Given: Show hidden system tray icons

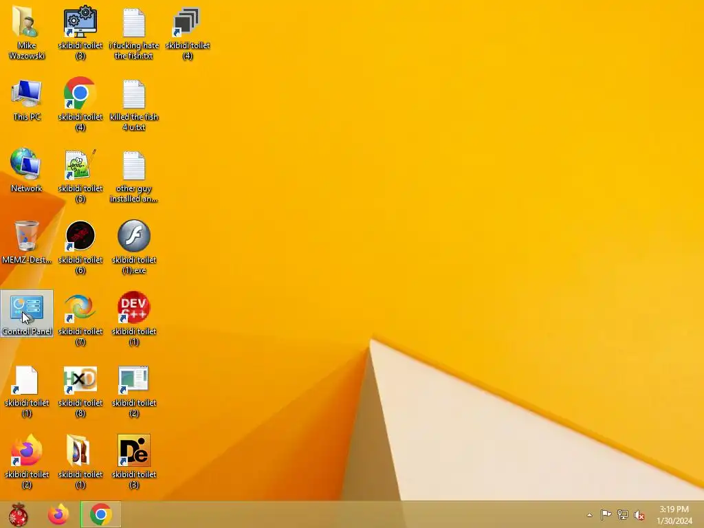Looking at the screenshot, I should point(589,515).
